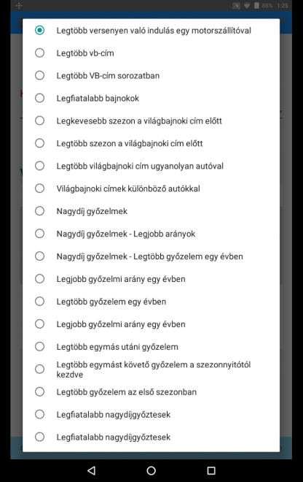
Task: Select 'Legtöbb versenyen való indulás egy motorszállítóval' option
Action: point(151,31)
